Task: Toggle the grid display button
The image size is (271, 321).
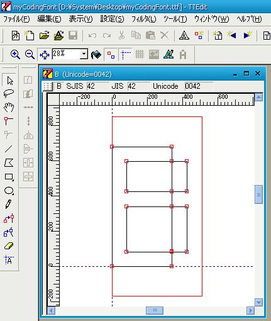Action: pos(140,55)
